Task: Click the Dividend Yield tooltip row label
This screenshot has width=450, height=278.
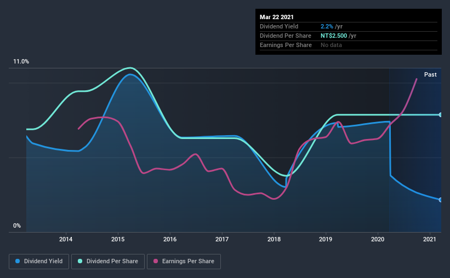Action: pos(279,26)
